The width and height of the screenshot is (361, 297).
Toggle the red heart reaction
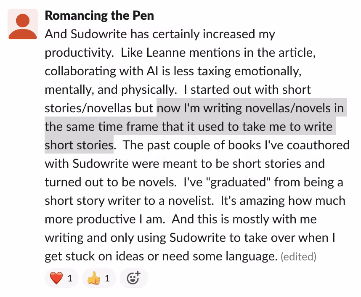pyautogui.click(x=61, y=278)
